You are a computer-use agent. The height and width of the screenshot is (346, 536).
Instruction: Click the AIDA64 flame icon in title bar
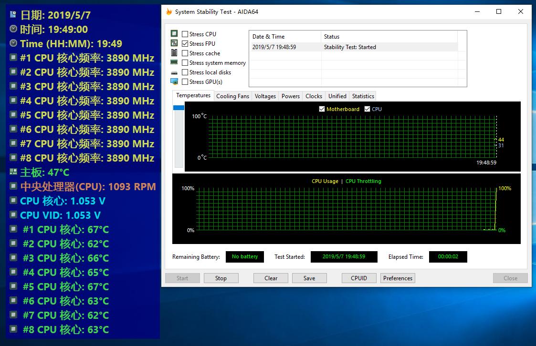pos(169,11)
